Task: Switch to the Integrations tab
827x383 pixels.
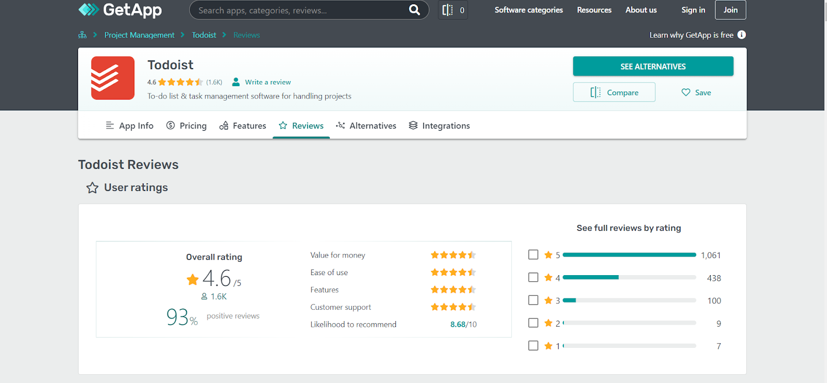Action: point(439,125)
